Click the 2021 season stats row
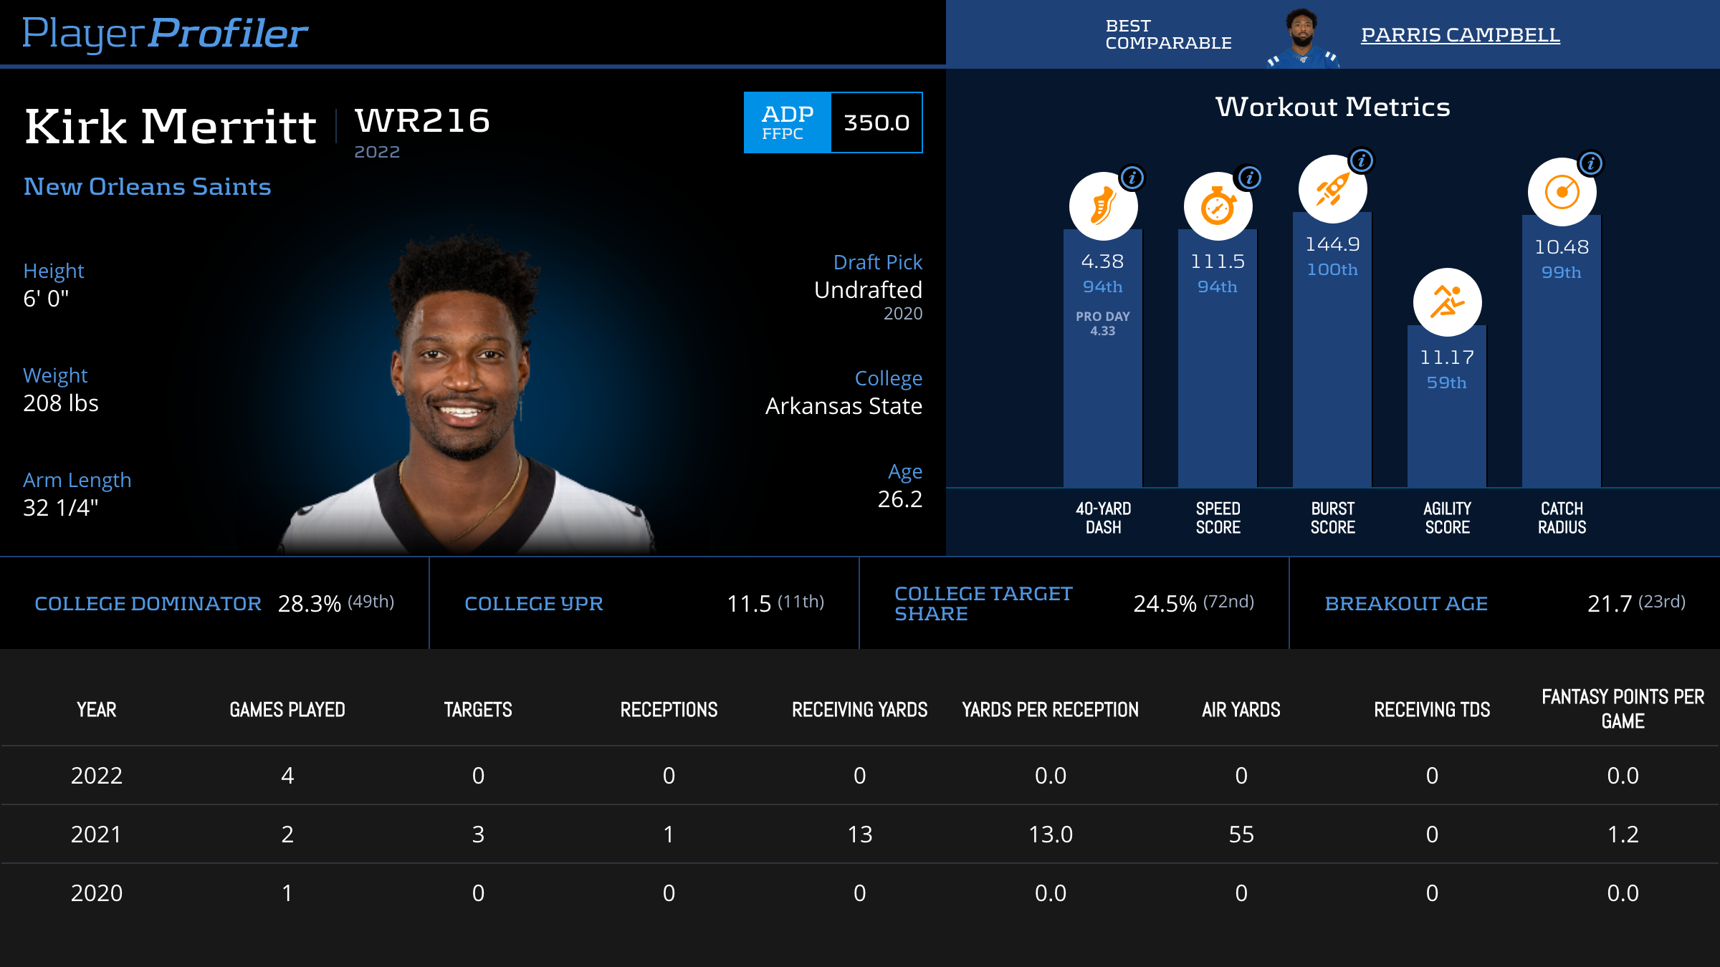 click(860, 834)
